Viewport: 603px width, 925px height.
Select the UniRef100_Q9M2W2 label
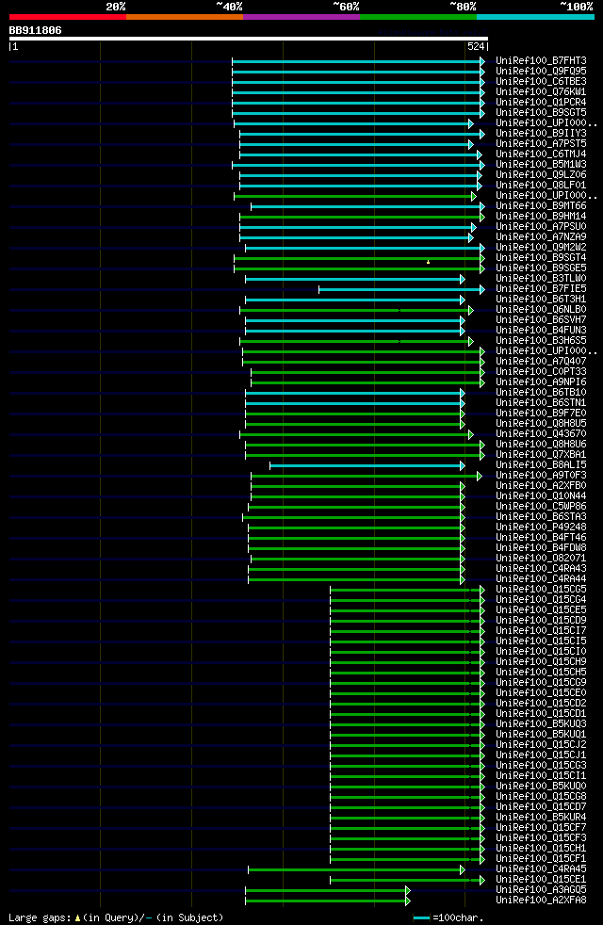coord(541,247)
